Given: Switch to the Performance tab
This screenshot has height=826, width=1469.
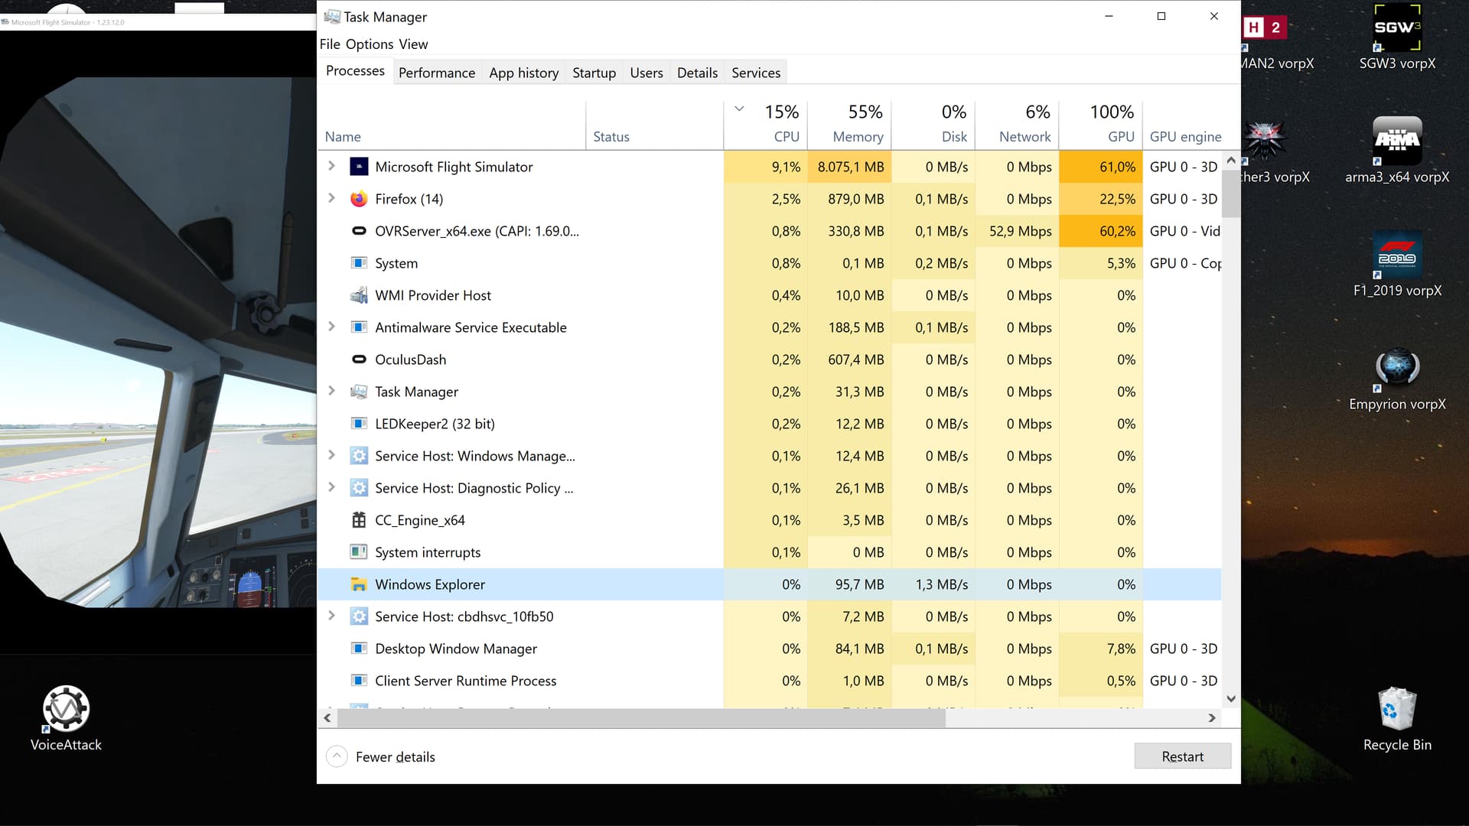Looking at the screenshot, I should [436, 73].
